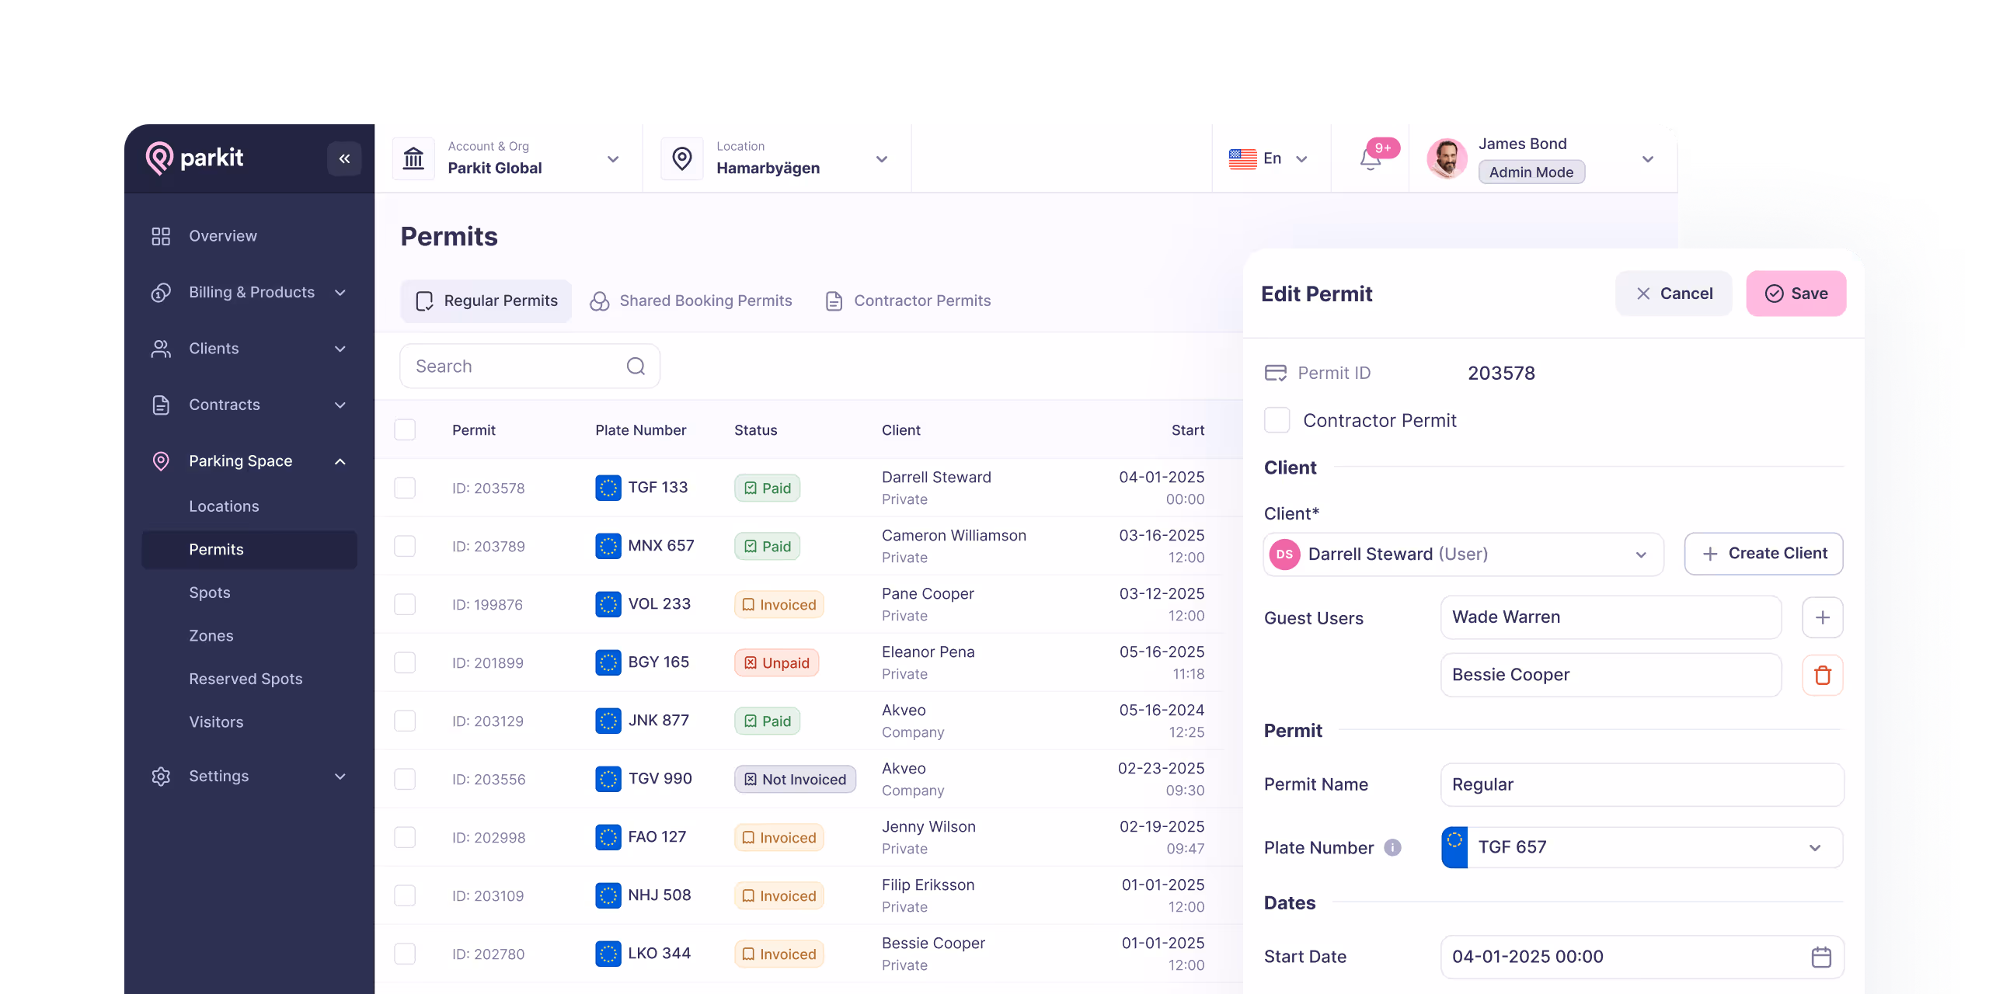The height and width of the screenshot is (994, 1989).
Task: Click the location pin icon in the header
Action: click(x=681, y=158)
